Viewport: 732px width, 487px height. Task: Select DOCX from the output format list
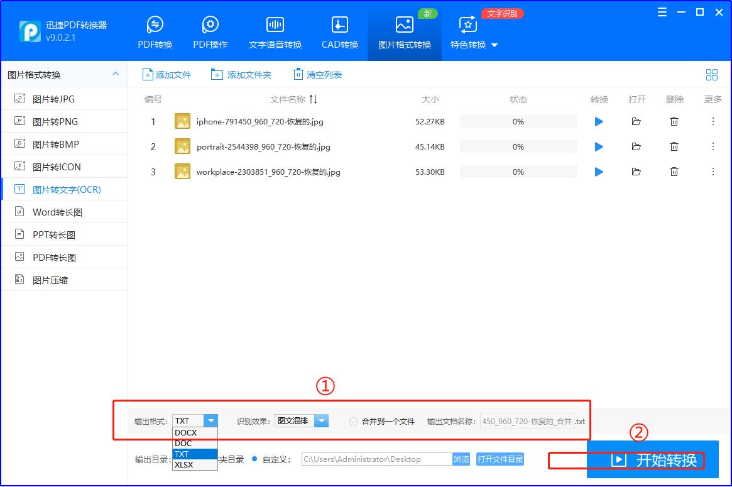[x=185, y=433]
